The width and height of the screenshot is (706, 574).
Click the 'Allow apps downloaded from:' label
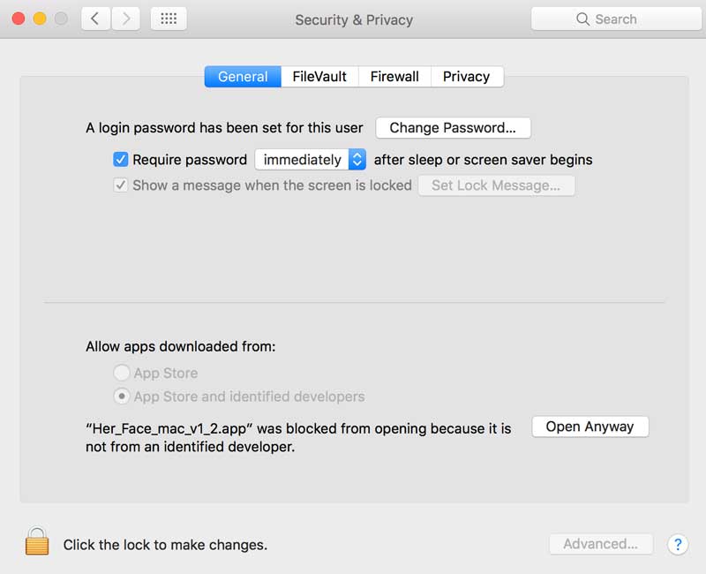[x=181, y=346]
